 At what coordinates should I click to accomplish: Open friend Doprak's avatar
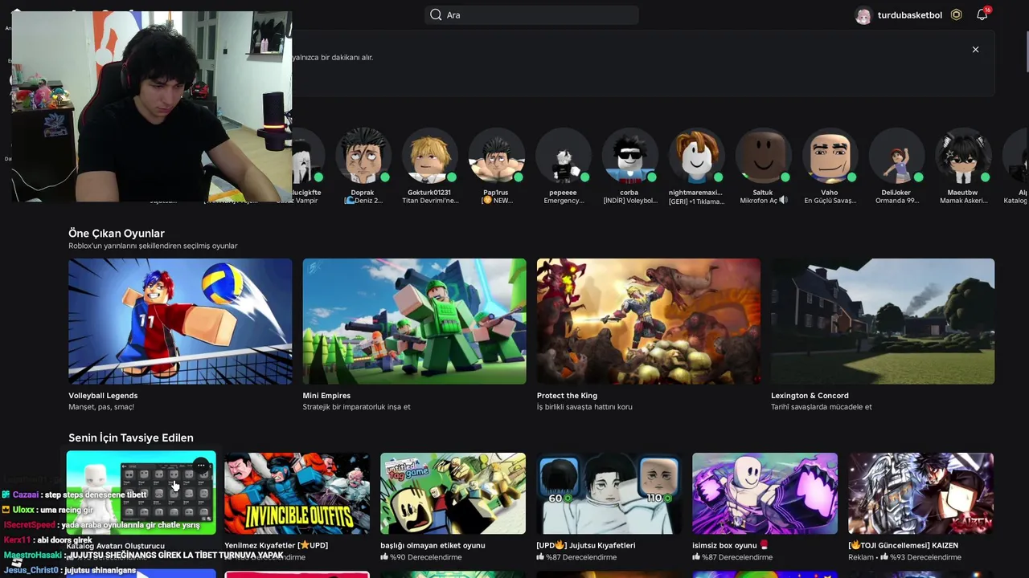click(x=363, y=156)
